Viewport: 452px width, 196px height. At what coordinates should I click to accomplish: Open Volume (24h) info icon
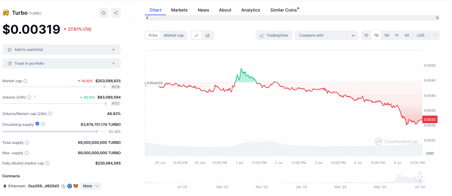[x=29, y=97]
